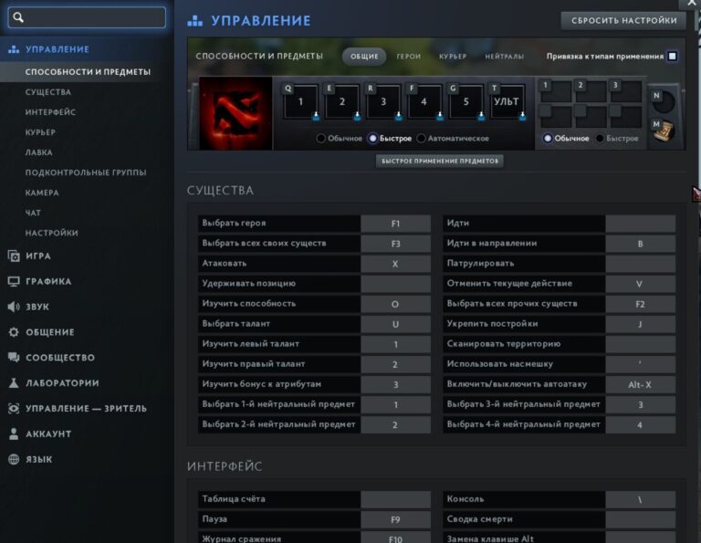Screen dimensions: 701x543
Task: Click the Dota 2 logo hero portrait
Action: [x=235, y=113]
